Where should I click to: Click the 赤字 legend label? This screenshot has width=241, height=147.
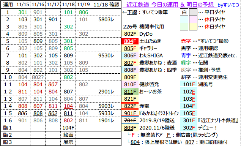coord(186,41)
